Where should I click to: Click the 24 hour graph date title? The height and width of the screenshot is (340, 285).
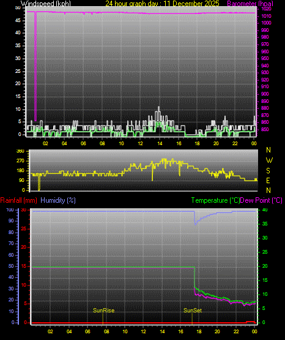point(162,4)
